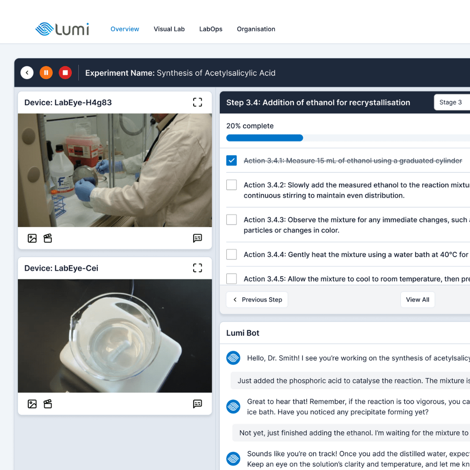This screenshot has width=470, height=470.
Task: Stop the experiment using the red button
Action: (65, 73)
